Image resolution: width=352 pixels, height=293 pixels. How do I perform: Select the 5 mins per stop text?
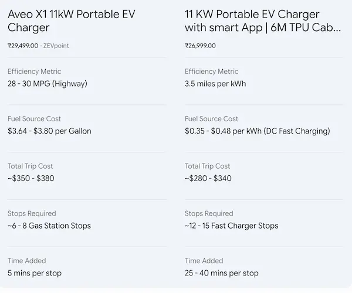(x=35, y=273)
